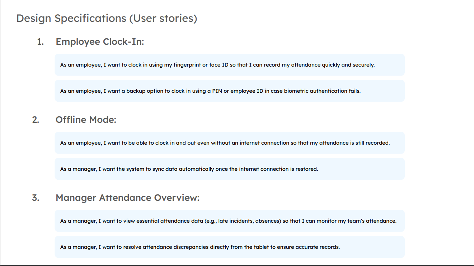This screenshot has width=474, height=266.
Task: Click the view essential attendance data story card
Action: click(229, 221)
